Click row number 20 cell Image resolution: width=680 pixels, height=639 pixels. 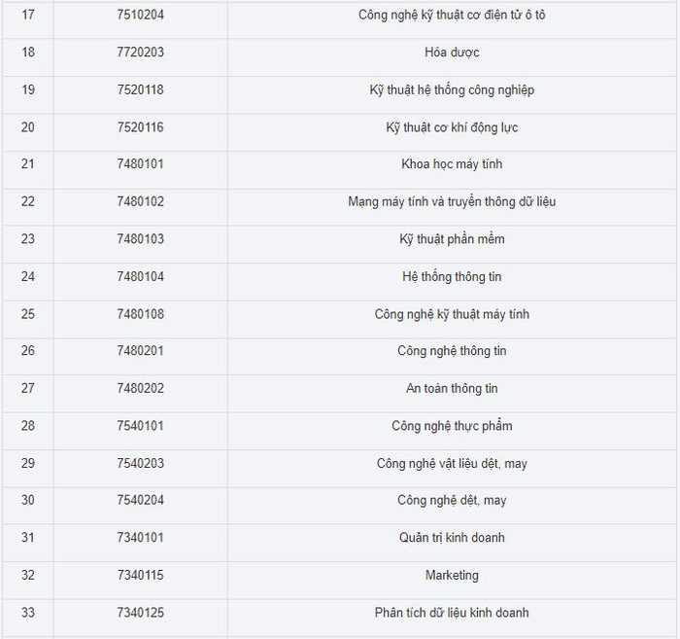click(x=27, y=127)
